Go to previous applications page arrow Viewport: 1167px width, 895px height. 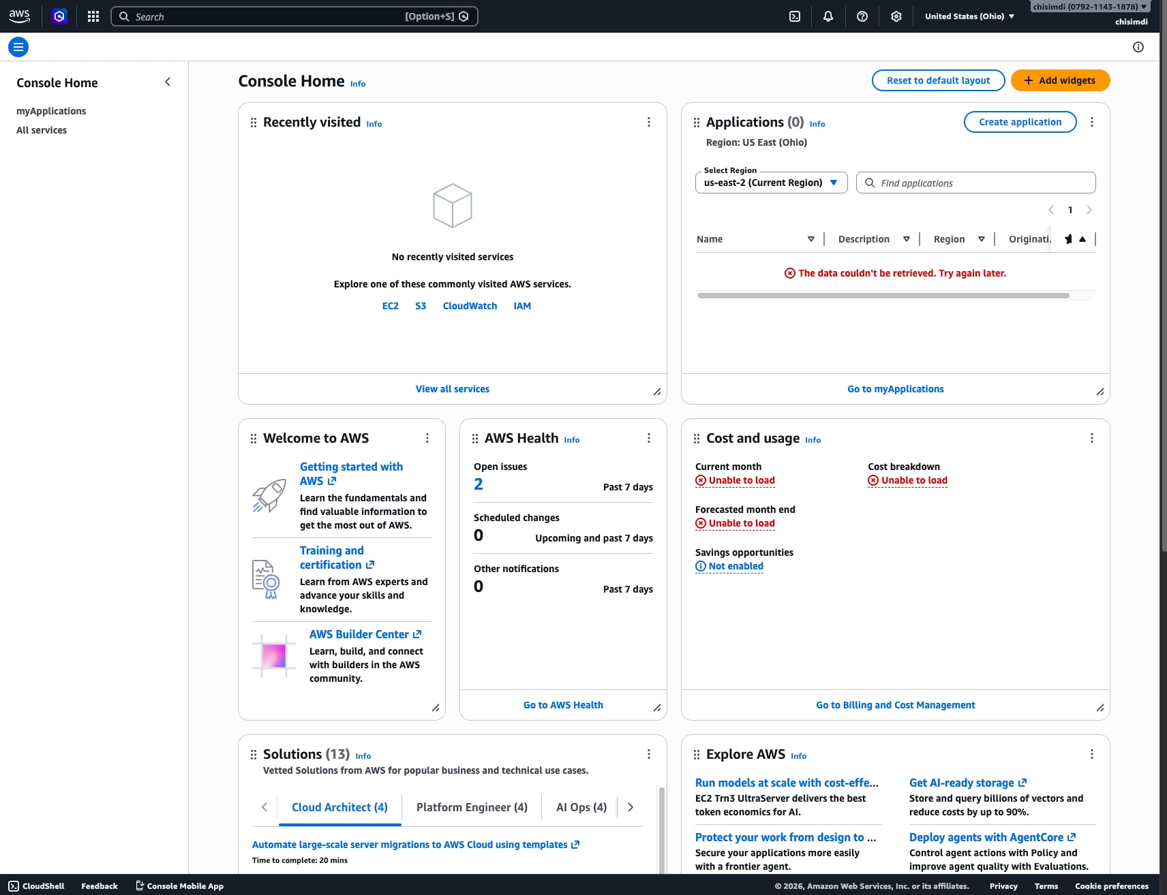(x=1051, y=210)
